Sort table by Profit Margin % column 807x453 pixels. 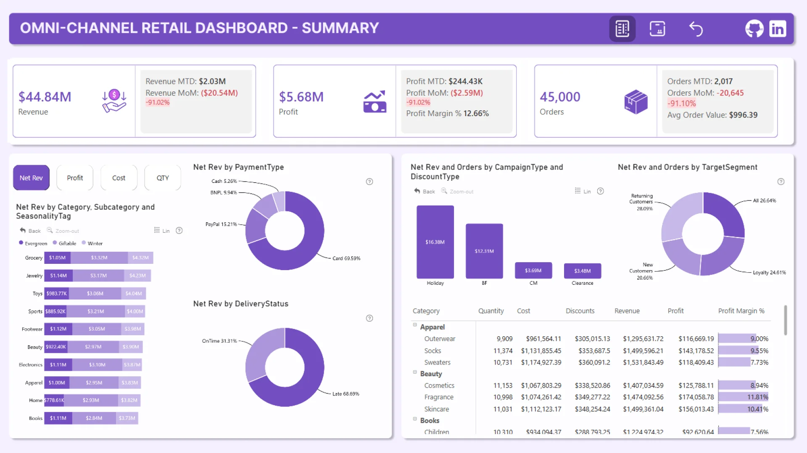pyautogui.click(x=741, y=311)
